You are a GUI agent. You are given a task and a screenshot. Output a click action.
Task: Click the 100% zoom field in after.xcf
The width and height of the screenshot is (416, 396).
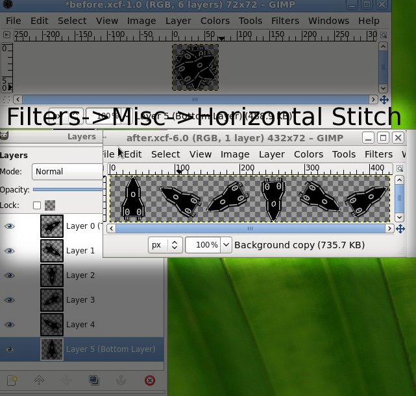pyautogui.click(x=203, y=245)
